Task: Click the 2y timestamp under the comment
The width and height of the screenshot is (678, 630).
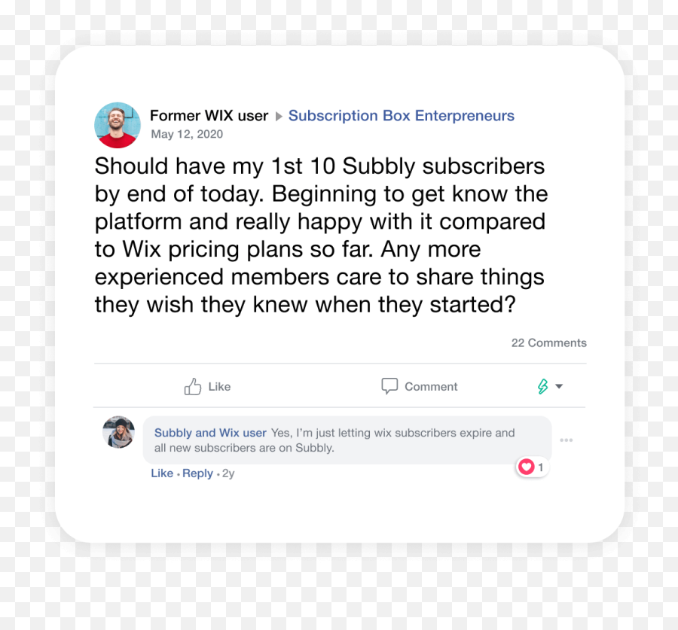Action: (x=228, y=474)
